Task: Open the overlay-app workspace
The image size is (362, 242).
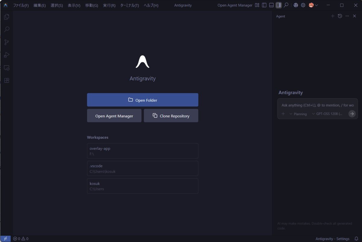Action: tap(143, 151)
